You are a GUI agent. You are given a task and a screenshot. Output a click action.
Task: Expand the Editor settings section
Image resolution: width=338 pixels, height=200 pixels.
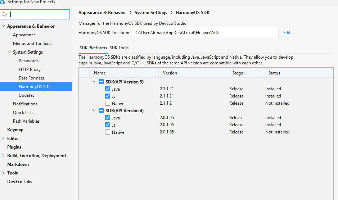click(3, 138)
